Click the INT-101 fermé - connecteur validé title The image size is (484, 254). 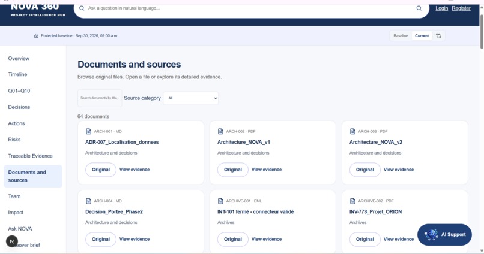click(x=256, y=212)
